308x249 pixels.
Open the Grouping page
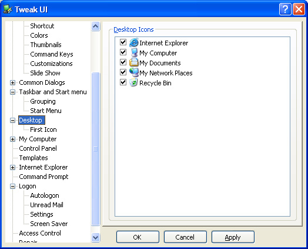pyautogui.click(x=43, y=101)
